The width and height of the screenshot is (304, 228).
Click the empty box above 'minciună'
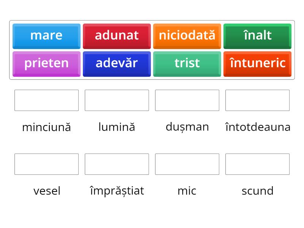point(46,100)
